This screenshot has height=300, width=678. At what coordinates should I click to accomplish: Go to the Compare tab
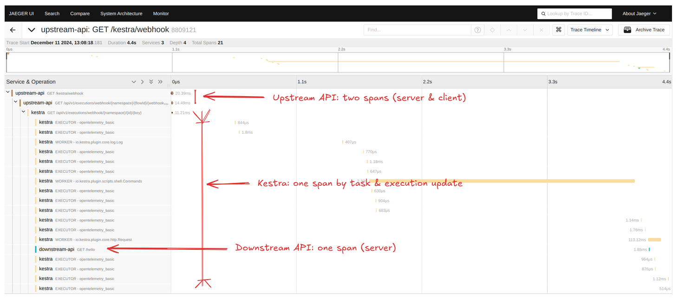click(x=80, y=13)
